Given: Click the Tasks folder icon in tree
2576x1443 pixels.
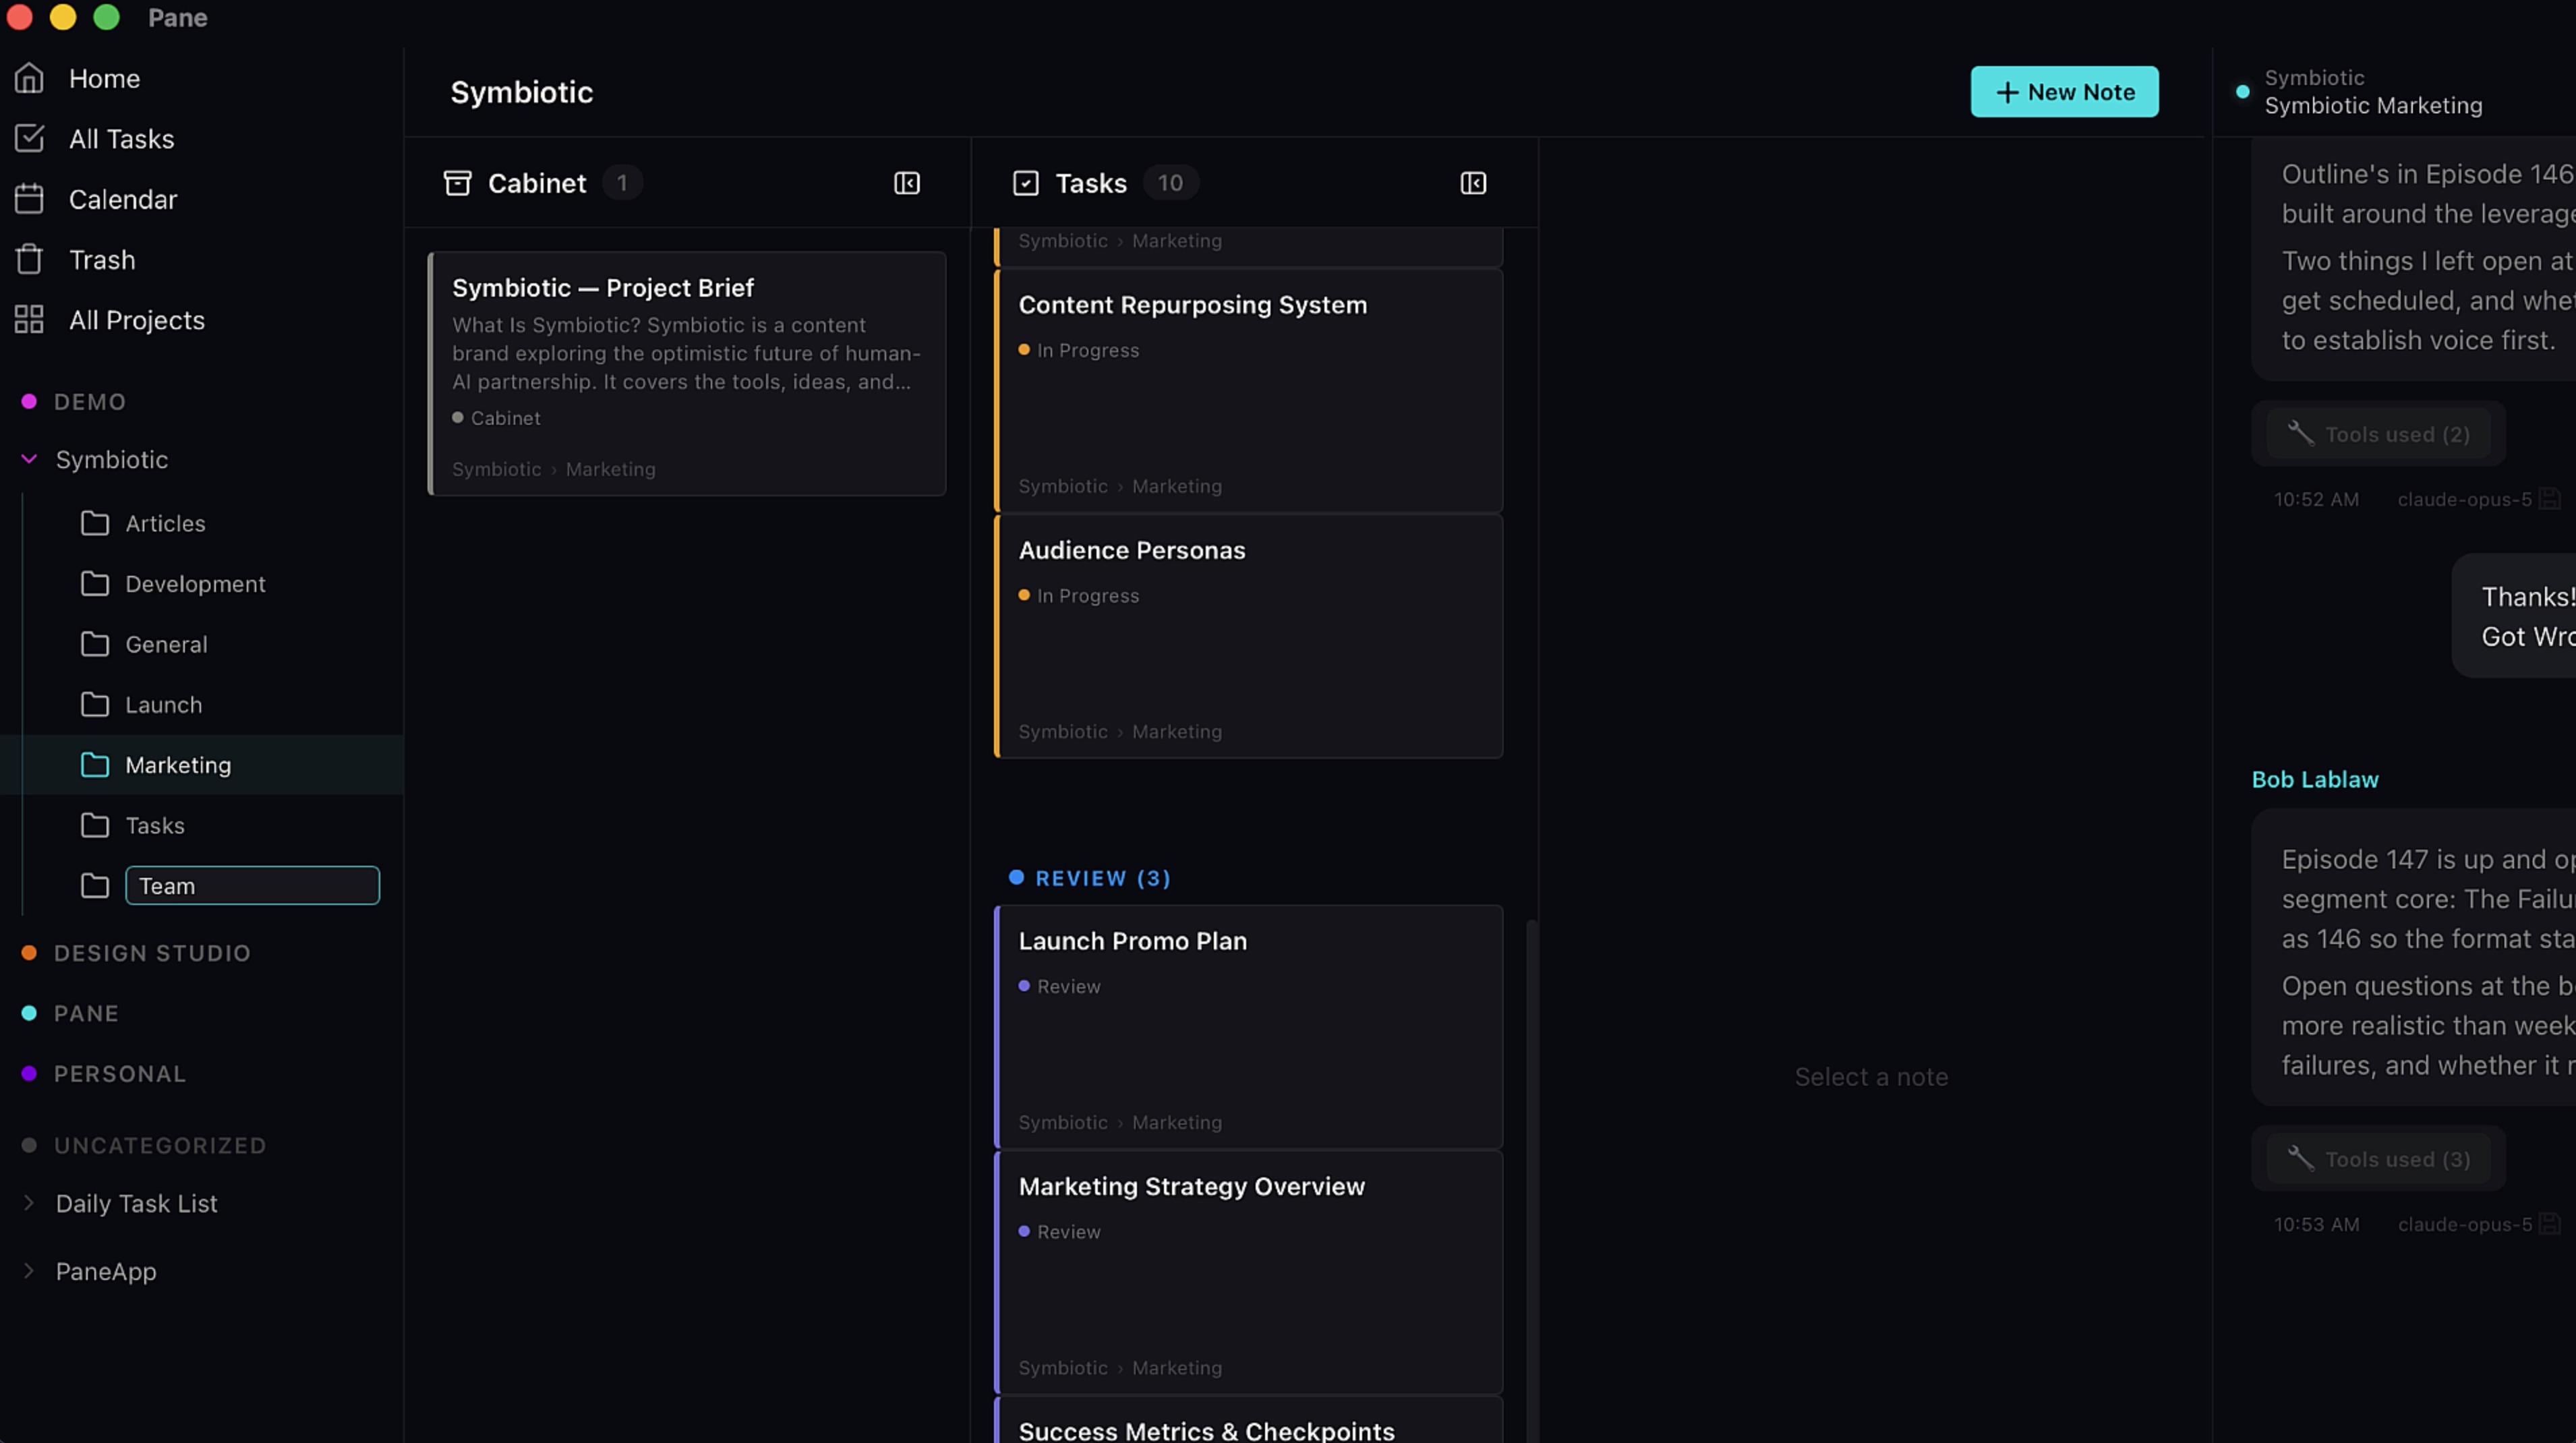Looking at the screenshot, I should click(x=95, y=825).
